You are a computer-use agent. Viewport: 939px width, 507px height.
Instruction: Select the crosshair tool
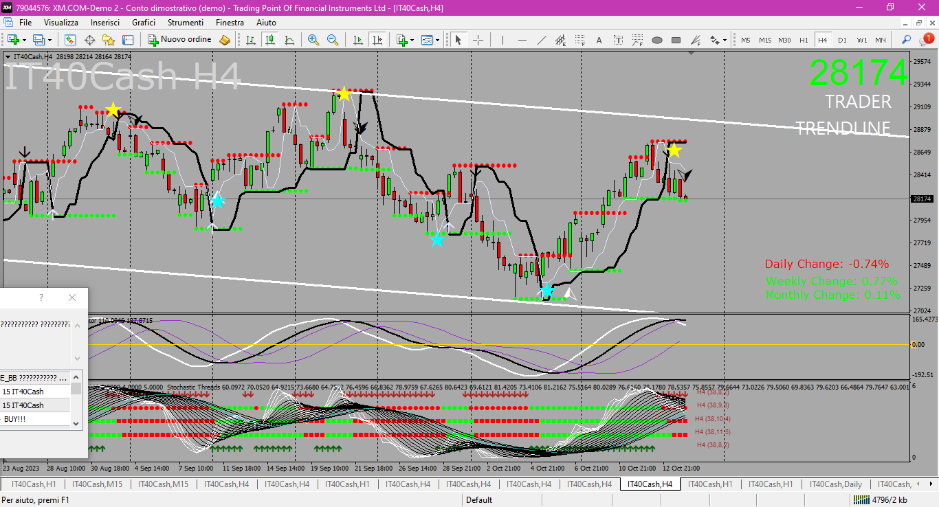(478, 40)
